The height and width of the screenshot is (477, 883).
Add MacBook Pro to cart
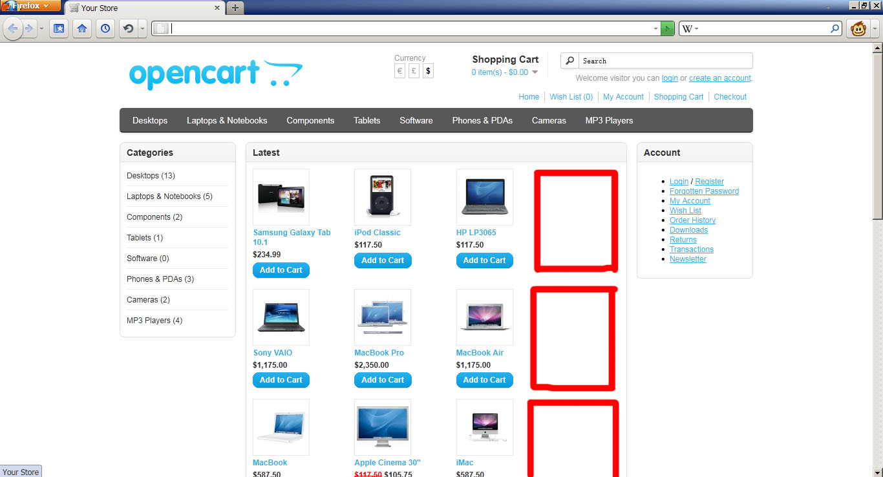(383, 380)
